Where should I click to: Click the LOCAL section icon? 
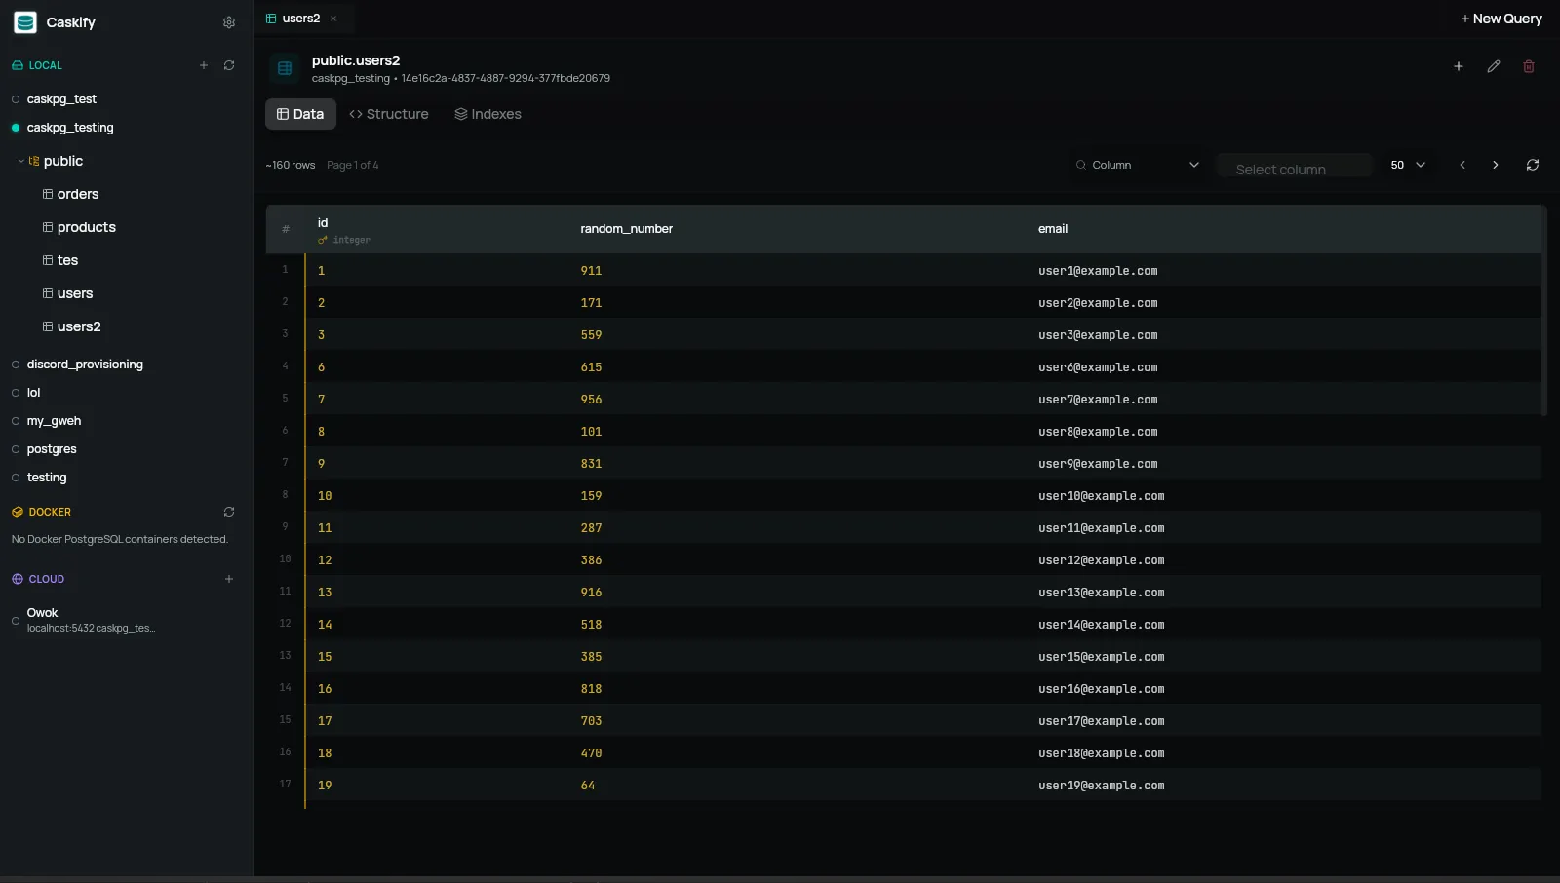pos(18,65)
